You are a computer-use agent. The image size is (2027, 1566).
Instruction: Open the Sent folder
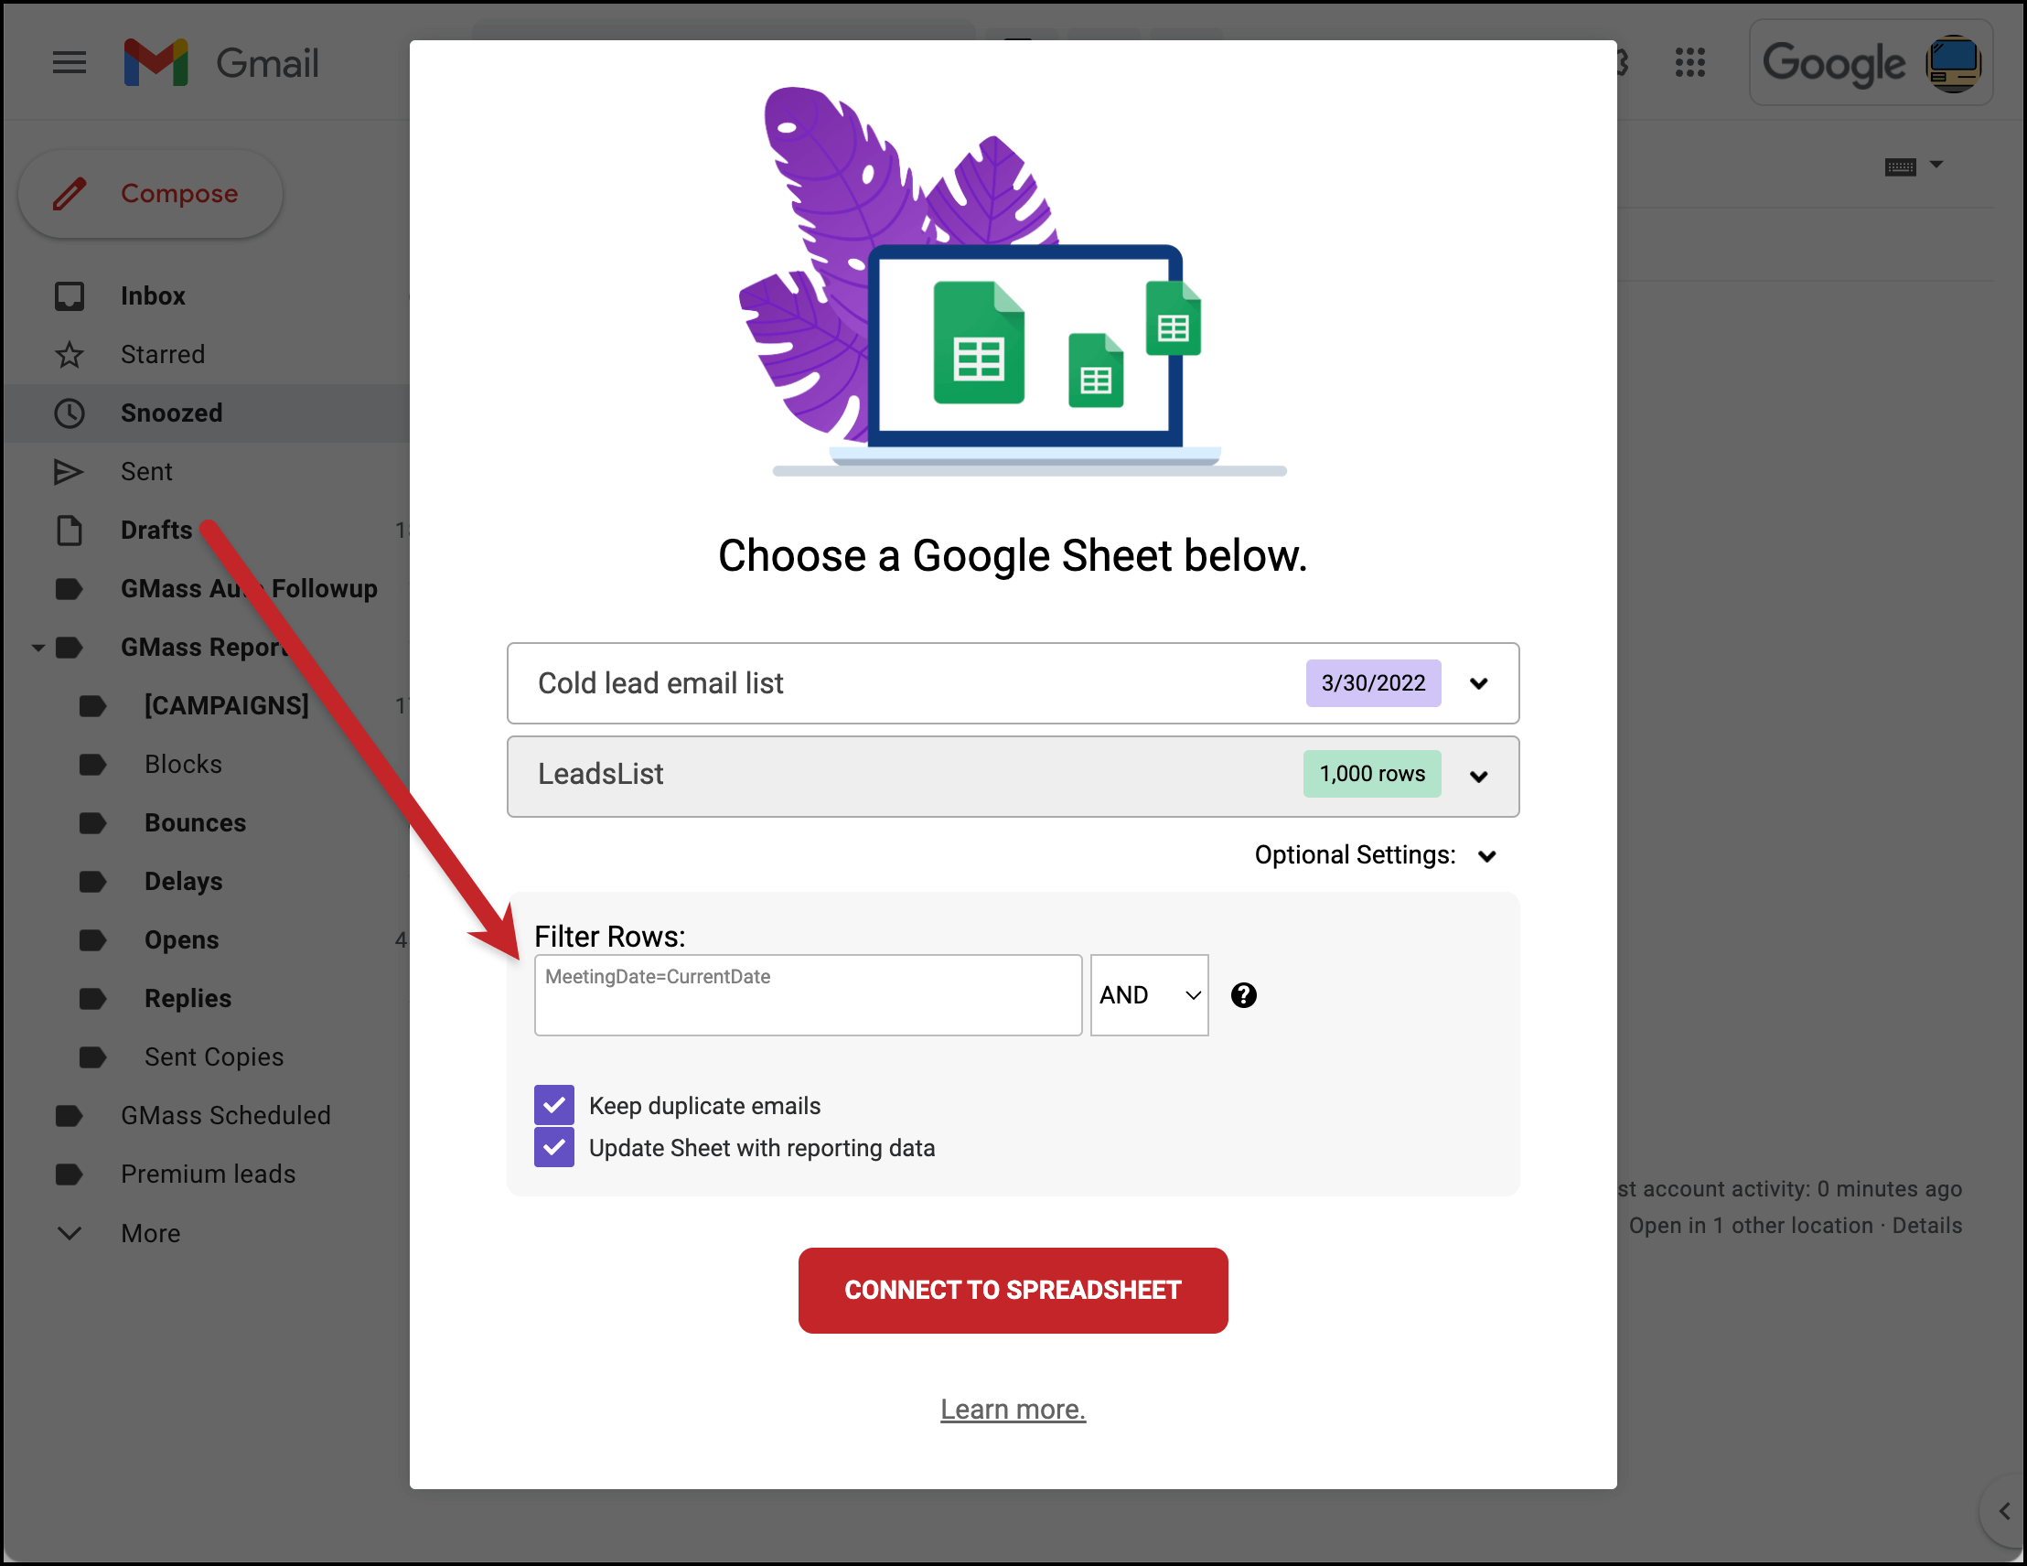146,472
